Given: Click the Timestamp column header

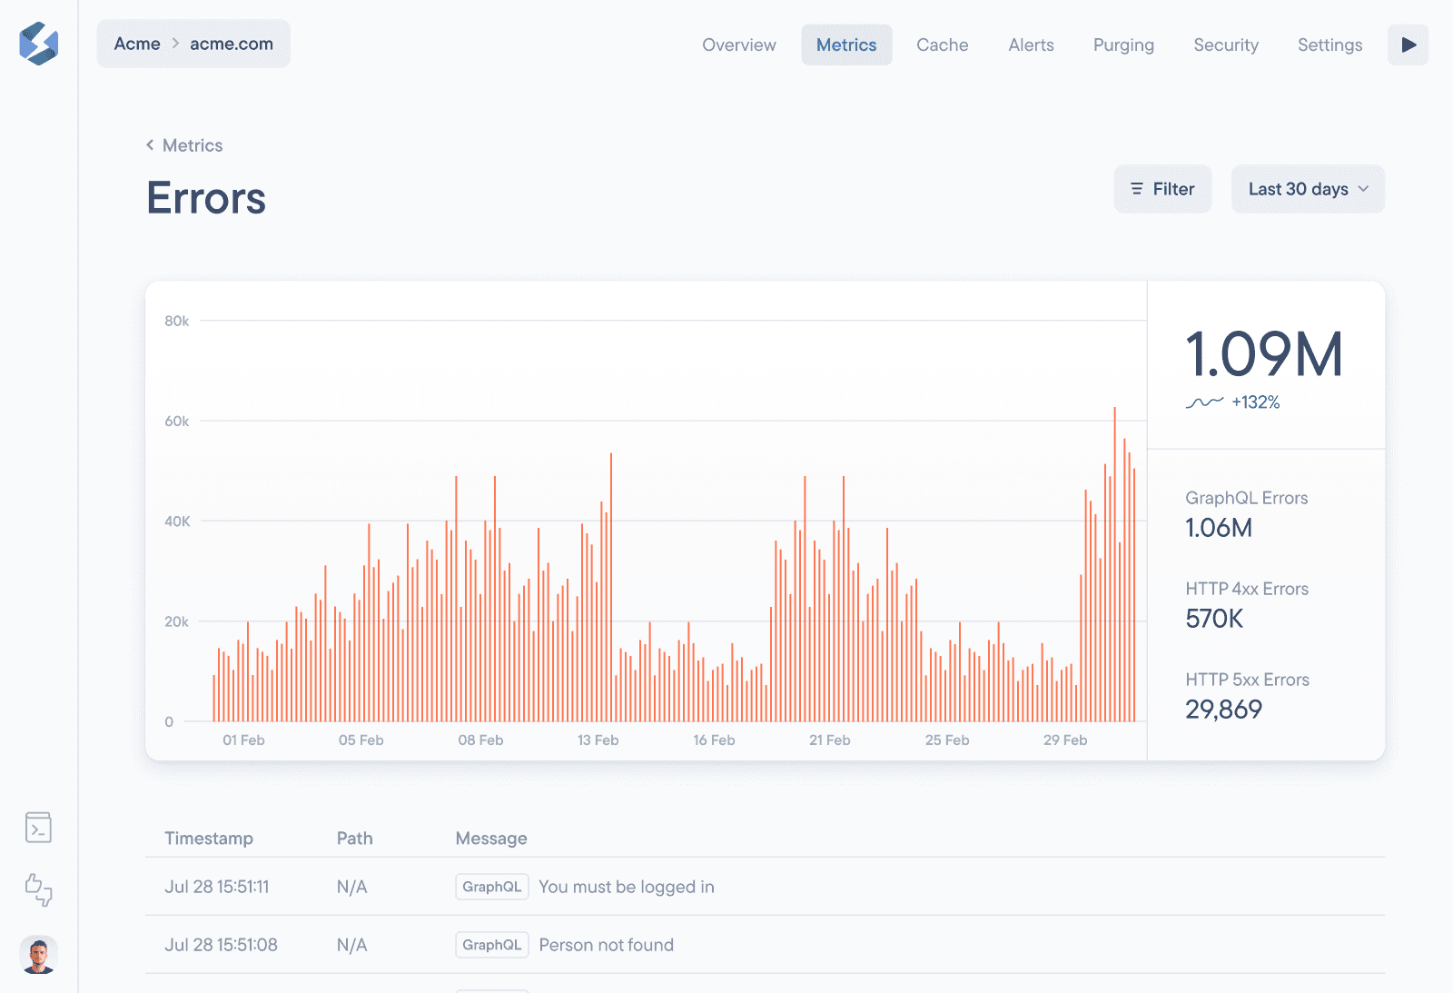Looking at the screenshot, I should (209, 839).
